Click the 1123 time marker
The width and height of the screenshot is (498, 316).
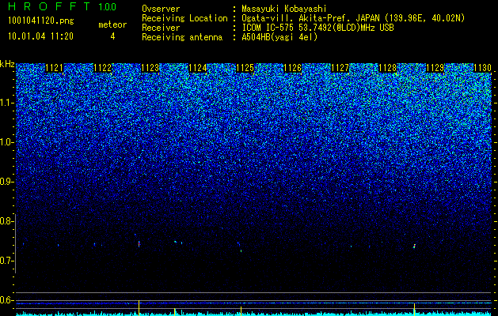point(150,68)
